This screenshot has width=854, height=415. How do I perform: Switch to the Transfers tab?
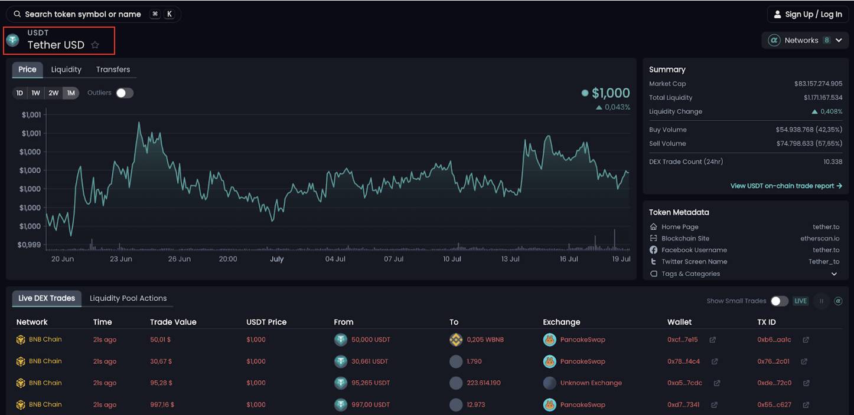coord(113,70)
